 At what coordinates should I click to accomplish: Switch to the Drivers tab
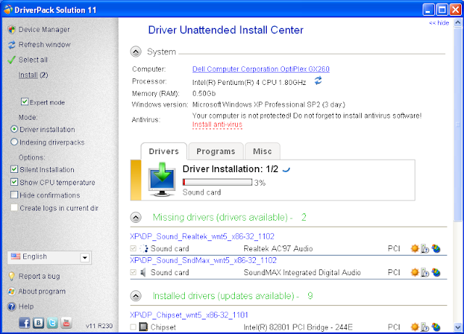click(164, 152)
